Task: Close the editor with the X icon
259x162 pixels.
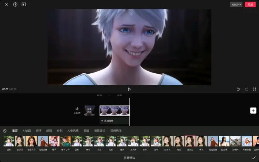Action: pyautogui.click(x=6, y=5)
